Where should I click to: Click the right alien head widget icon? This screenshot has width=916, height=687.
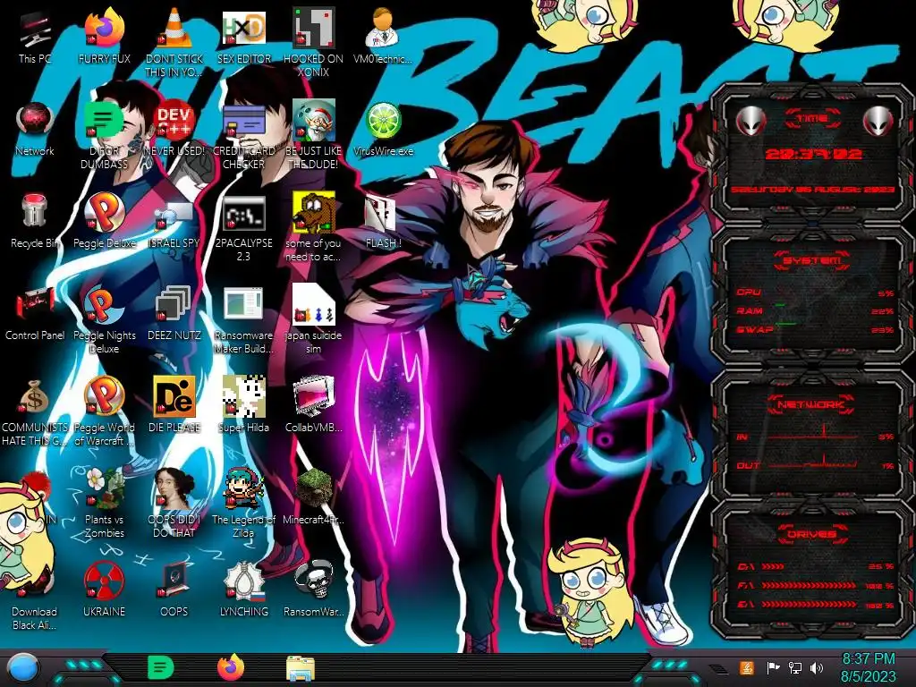(x=878, y=121)
